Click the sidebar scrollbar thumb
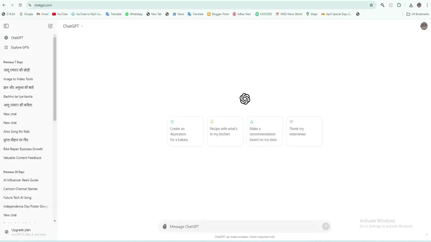Image resolution: width=431 pixels, height=242 pixels. [x=55, y=78]
